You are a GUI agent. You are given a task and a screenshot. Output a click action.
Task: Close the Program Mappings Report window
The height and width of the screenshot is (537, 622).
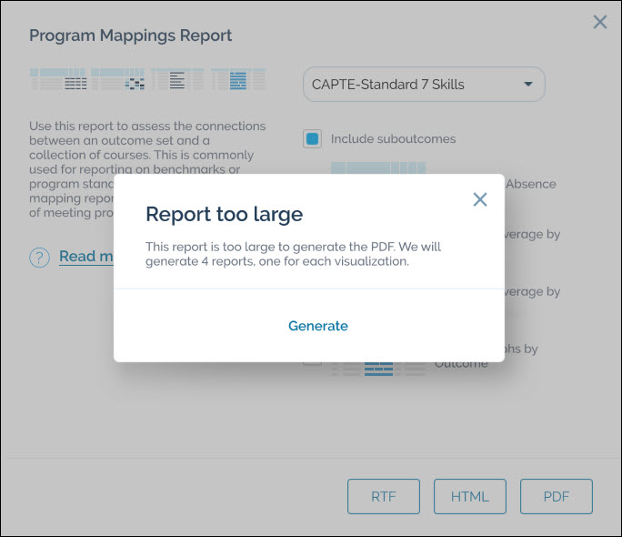coord(600,23)
